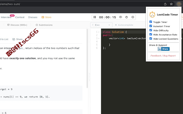Reset timer using power icon
This screenshot has width=183, height=114.
(x=126, y=17)
